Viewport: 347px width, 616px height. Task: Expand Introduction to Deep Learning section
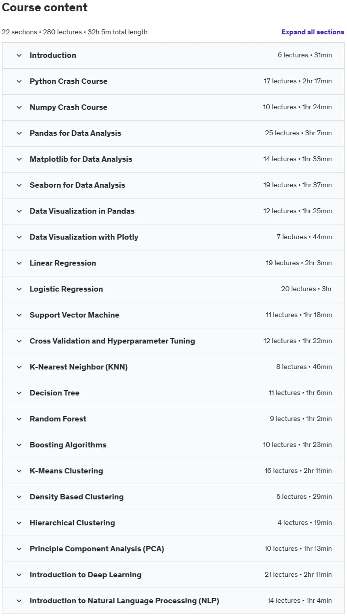(x=173, y=575)
